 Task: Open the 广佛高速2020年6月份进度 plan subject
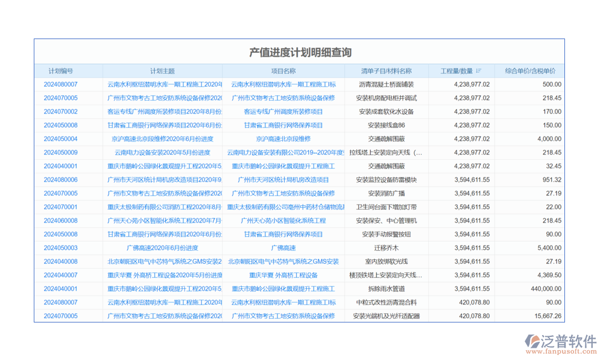[162, 248]
